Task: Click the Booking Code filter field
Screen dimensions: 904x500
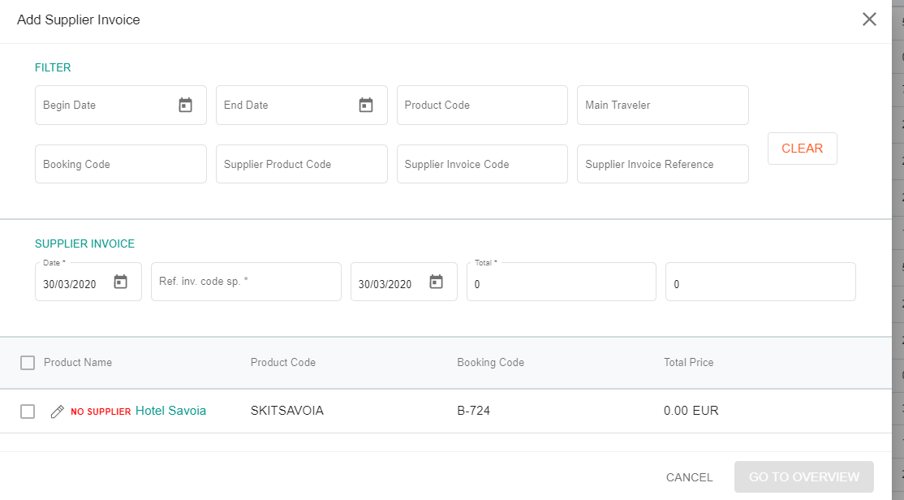Action: (120, 164)
